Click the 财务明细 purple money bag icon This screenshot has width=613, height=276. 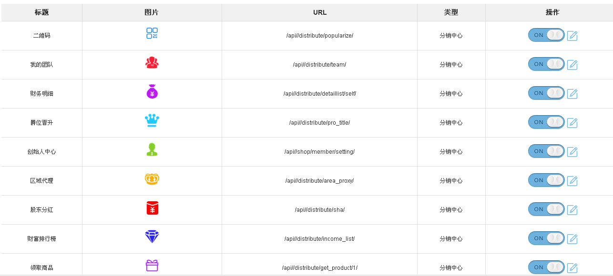pyautogui.click(x=152, y=91)
